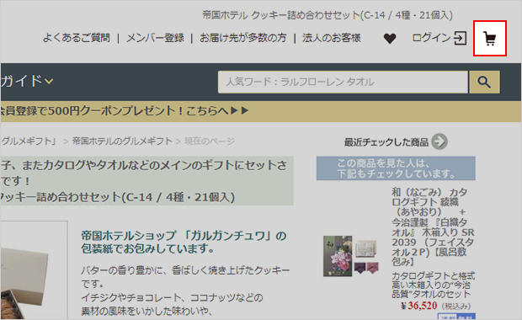Open the shopping cart icon
The height and width of the screenshot is (320, 522).
pos(490,39)
